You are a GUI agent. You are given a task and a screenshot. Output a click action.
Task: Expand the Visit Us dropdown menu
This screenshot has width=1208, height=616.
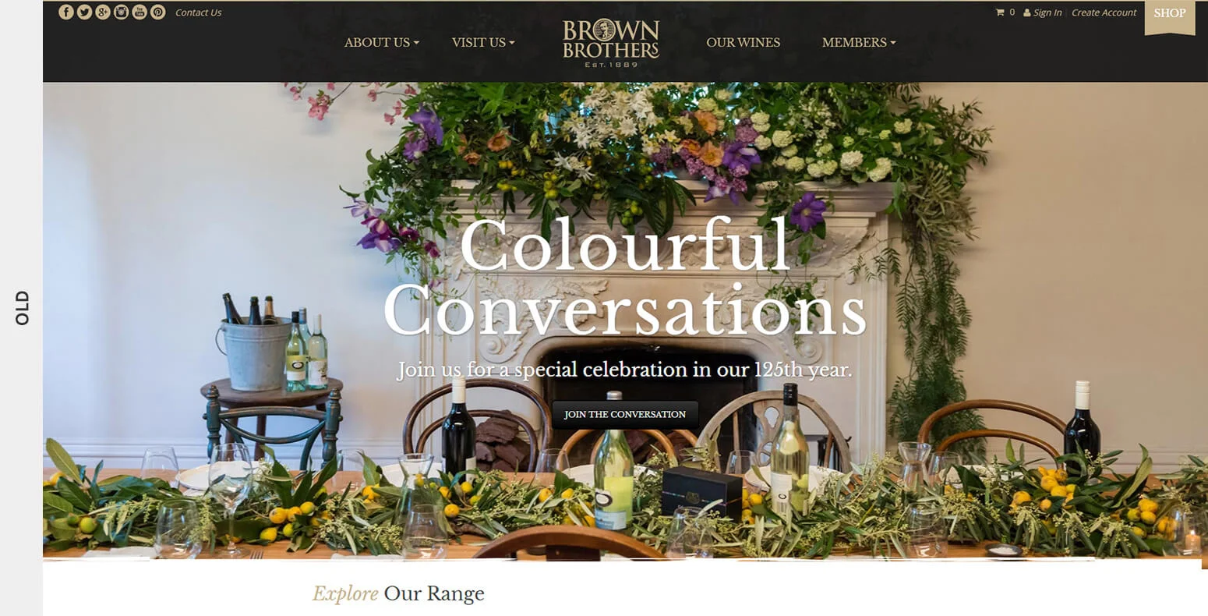pos(483,42)
